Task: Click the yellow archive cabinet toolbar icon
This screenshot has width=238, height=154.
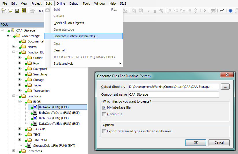Action: tap(23, 11)
